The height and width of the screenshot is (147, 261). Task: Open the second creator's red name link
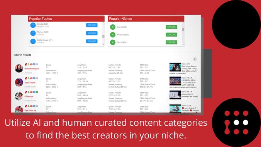coord(30,83)
